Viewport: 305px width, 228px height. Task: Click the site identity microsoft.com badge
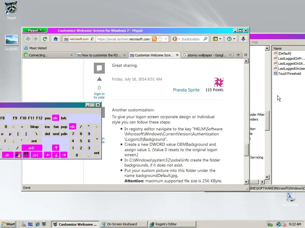pyautogui.click(x=79, y=39)
